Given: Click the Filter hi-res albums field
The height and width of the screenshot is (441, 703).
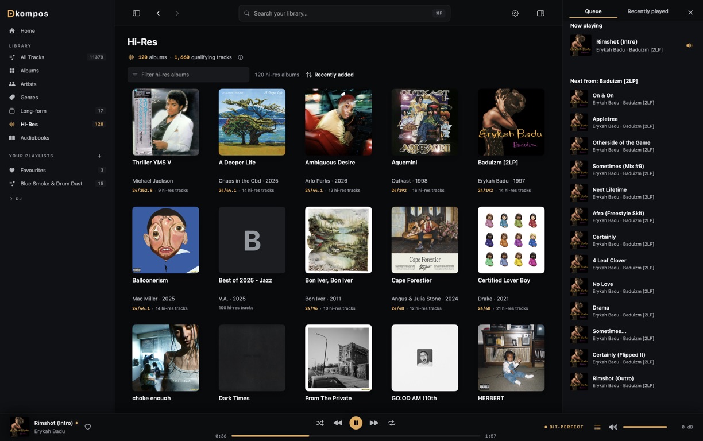Looking at the screenshot, I should pyautogui.click(x=188, y=75).
